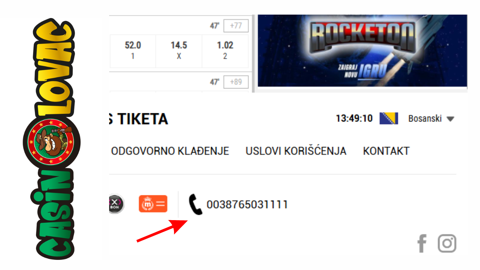Click the X BON round payment icon
Screen dimensions: 480x270
coord(116,204)
